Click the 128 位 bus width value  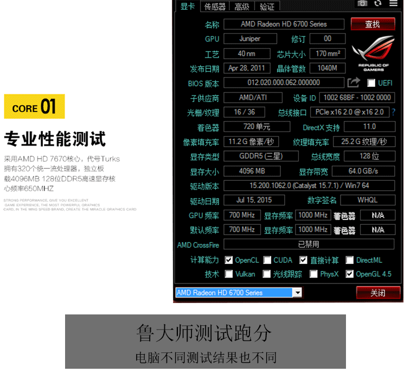[x=369, y=156]
